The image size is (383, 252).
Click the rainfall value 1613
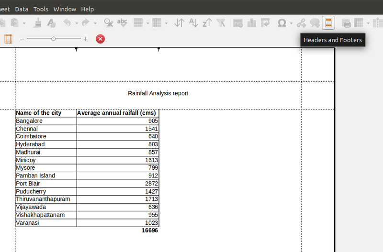click(x=151, y=160)
